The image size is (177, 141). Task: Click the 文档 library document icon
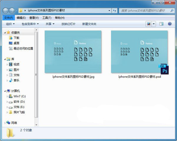point(11,75)
